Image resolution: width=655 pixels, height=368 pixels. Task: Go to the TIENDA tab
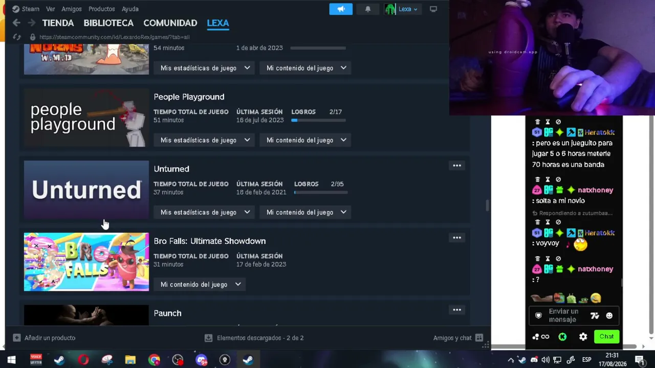(58, 23)
